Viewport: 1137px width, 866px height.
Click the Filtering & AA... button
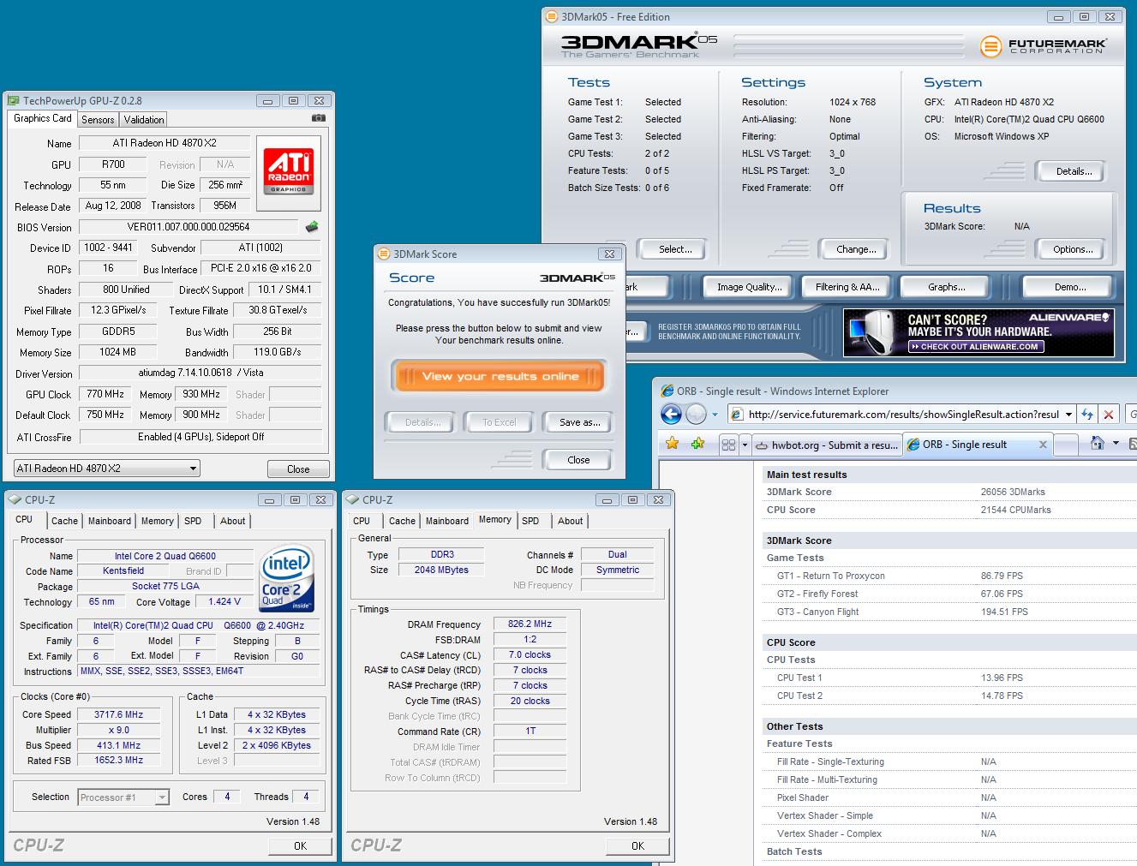pos(847,287)
